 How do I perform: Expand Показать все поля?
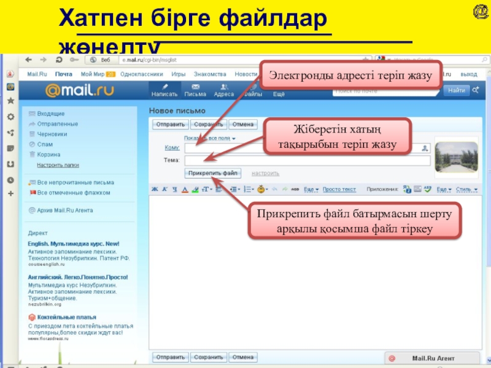click(209, 138)
